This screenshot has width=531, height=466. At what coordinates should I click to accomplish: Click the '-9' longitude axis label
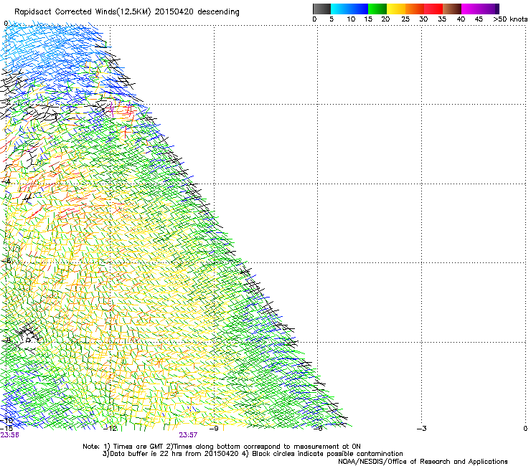coord(214,429)
